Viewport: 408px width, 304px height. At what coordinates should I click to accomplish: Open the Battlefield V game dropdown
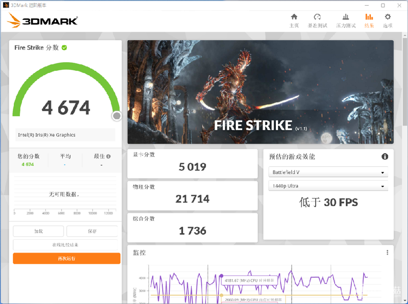328,172
